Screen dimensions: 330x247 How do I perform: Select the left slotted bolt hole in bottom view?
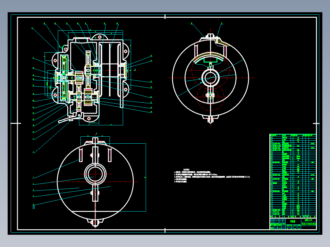(81, 155)
